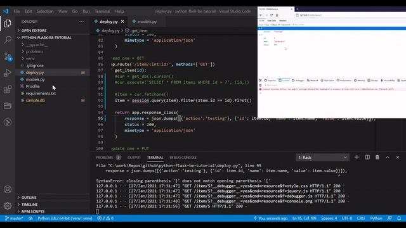
Task: Open the Edit menu
Action: 28,11
